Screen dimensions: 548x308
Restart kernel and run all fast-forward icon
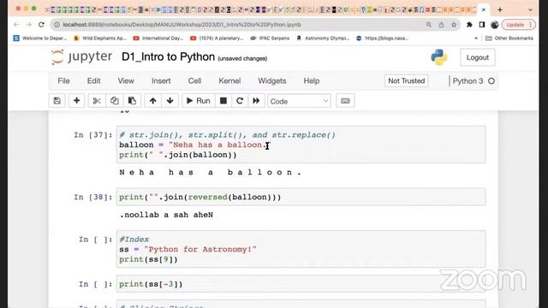[256, 101]
